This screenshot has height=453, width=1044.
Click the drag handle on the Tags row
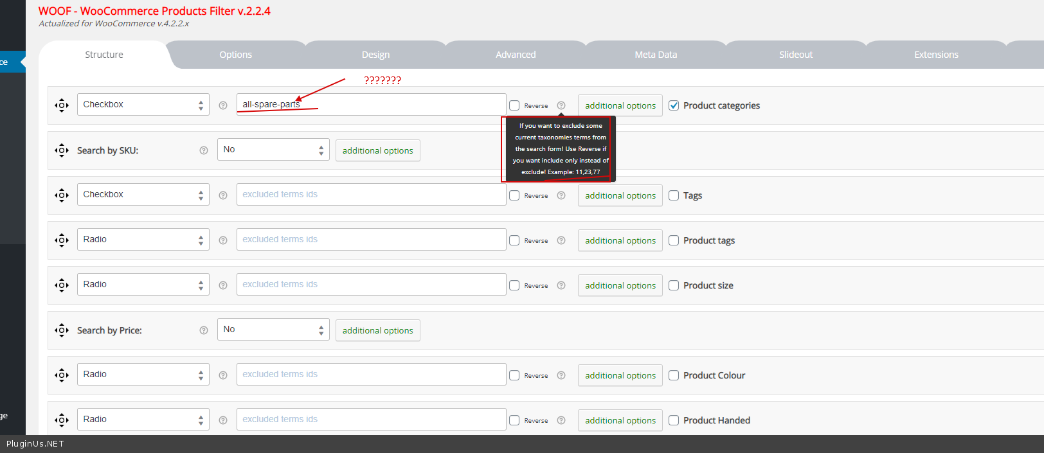[x=62, y=195]
